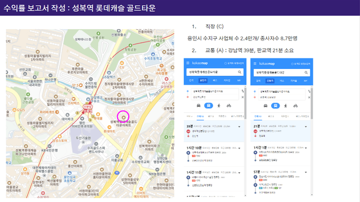Filter by 버스+지하철 in 21분 panel

(x=302, y=117)
